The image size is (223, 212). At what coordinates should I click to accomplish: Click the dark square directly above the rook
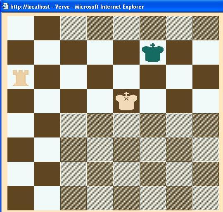point(21,52)
